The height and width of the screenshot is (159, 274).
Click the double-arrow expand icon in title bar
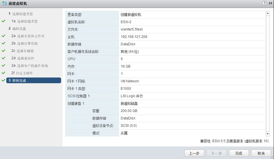[x=270, y=3]
